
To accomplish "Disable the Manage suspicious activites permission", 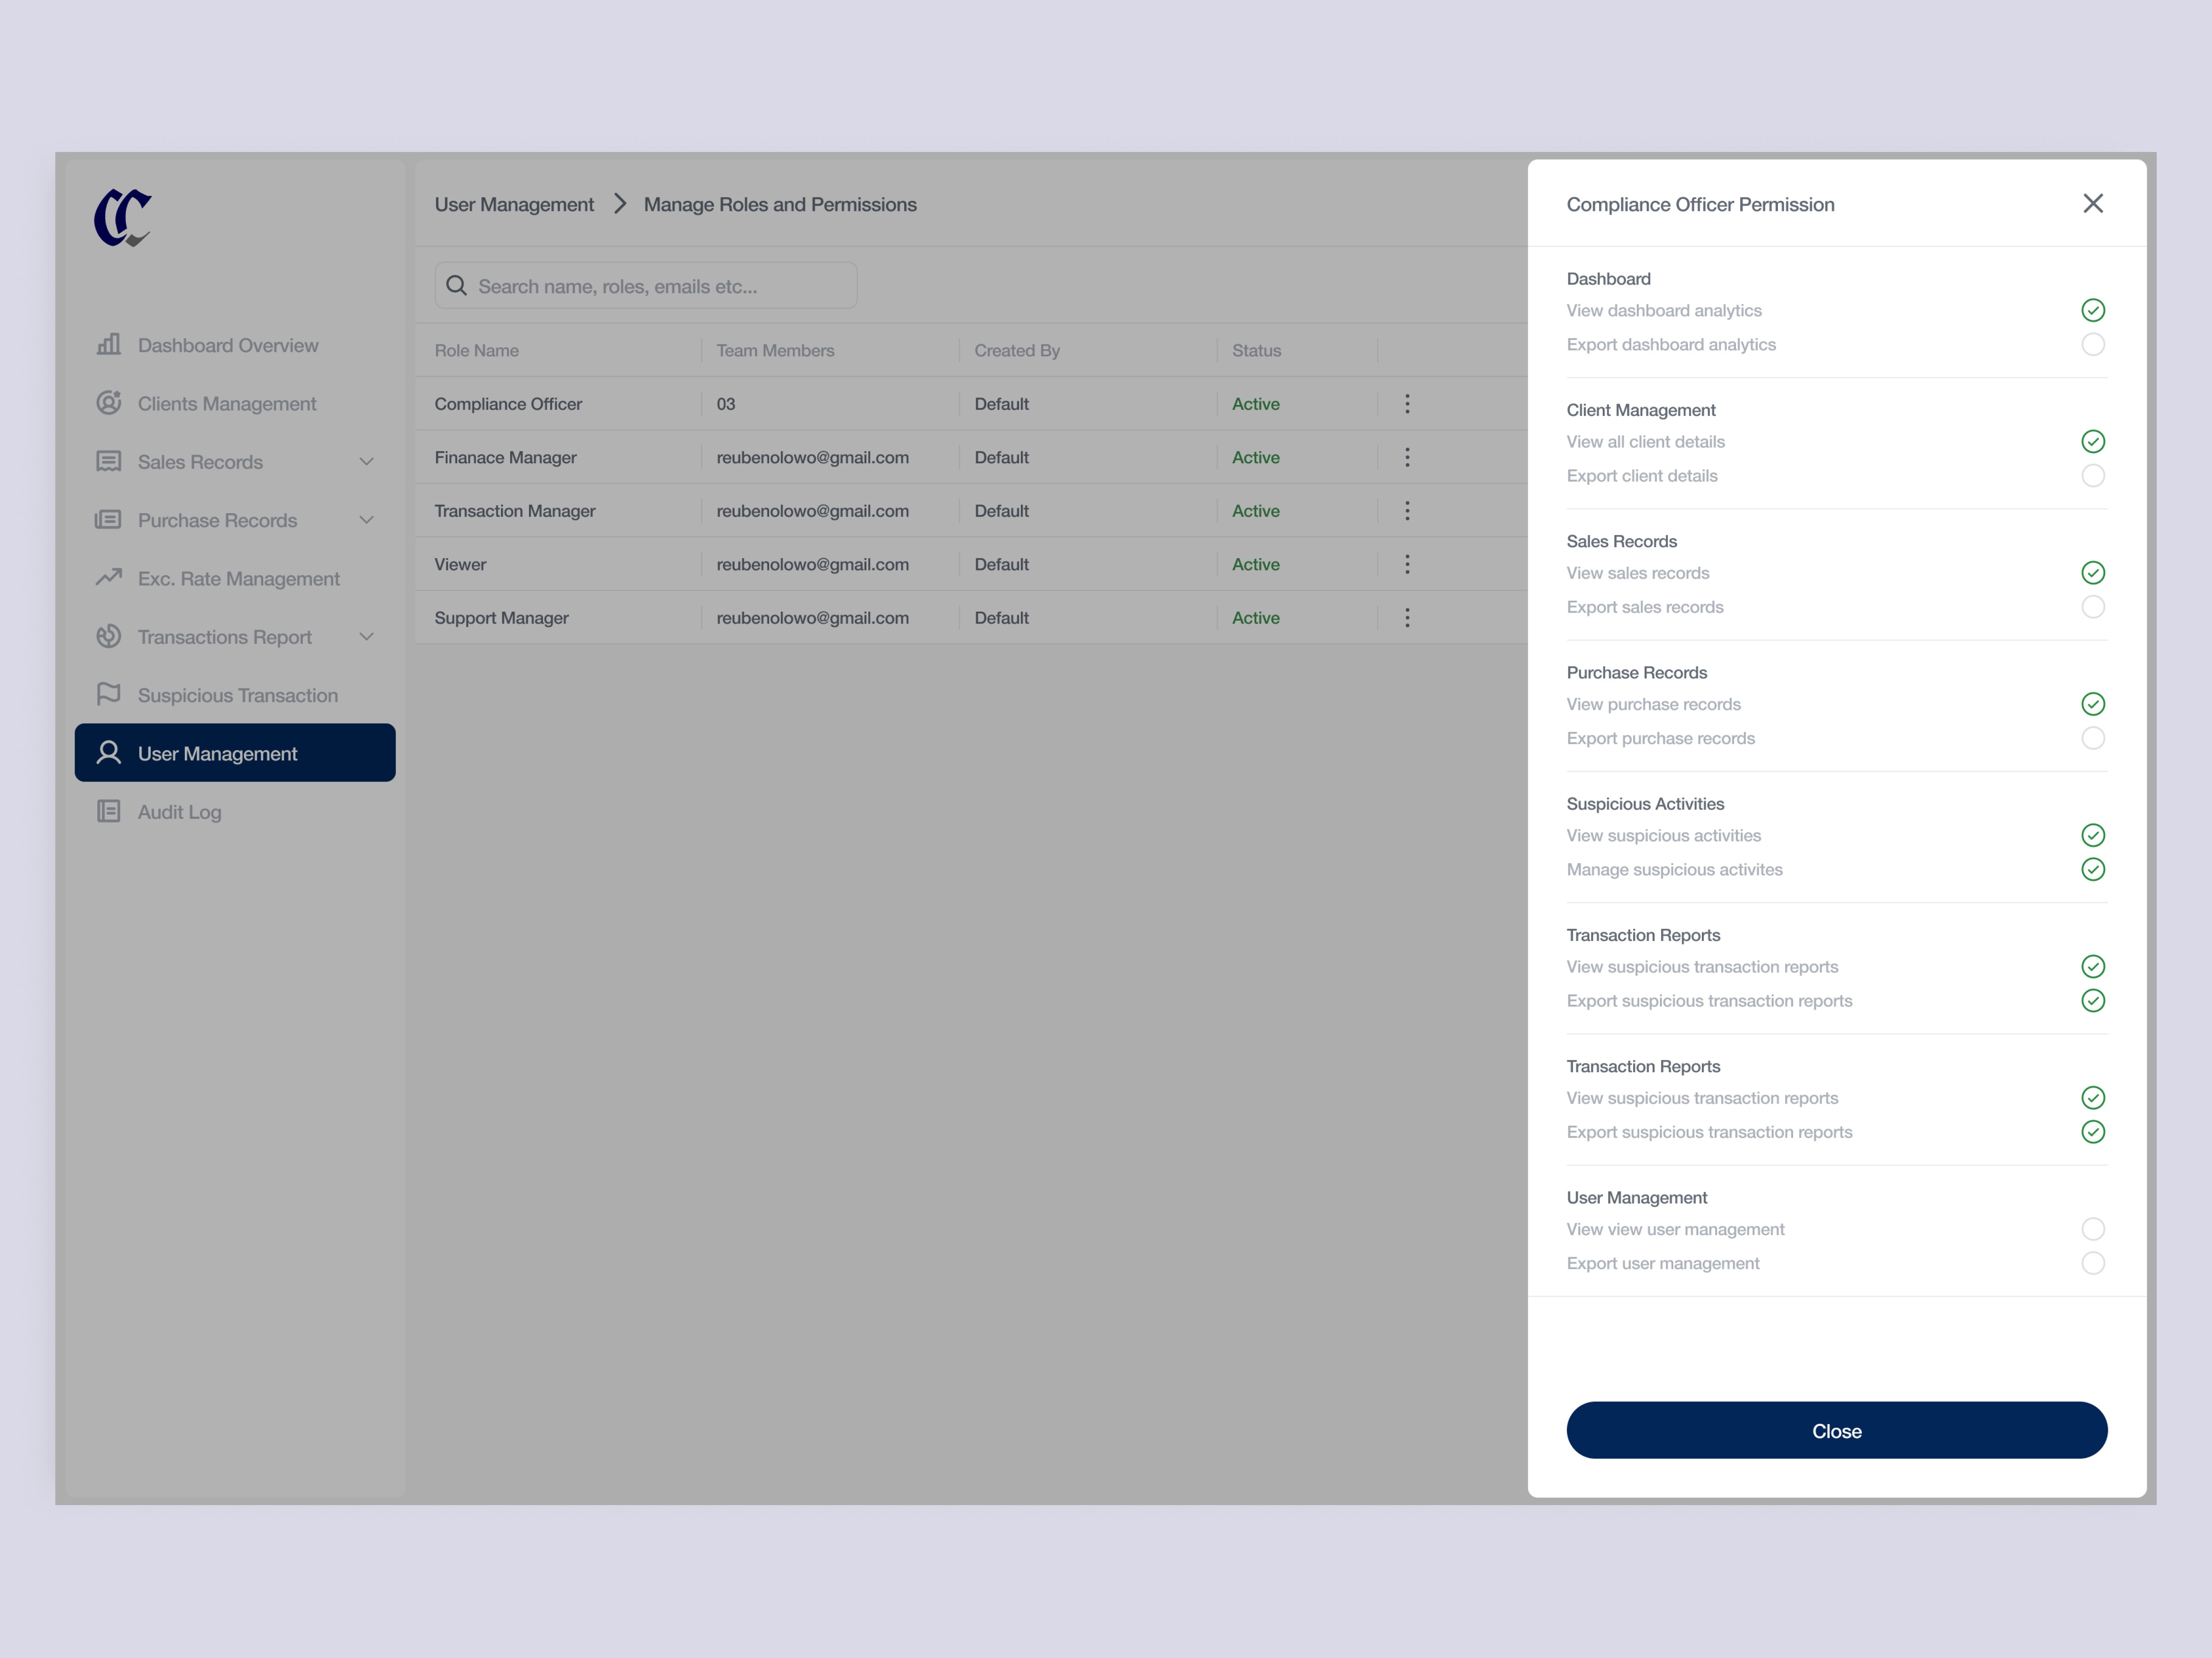I will click(x=2092, y=870).
